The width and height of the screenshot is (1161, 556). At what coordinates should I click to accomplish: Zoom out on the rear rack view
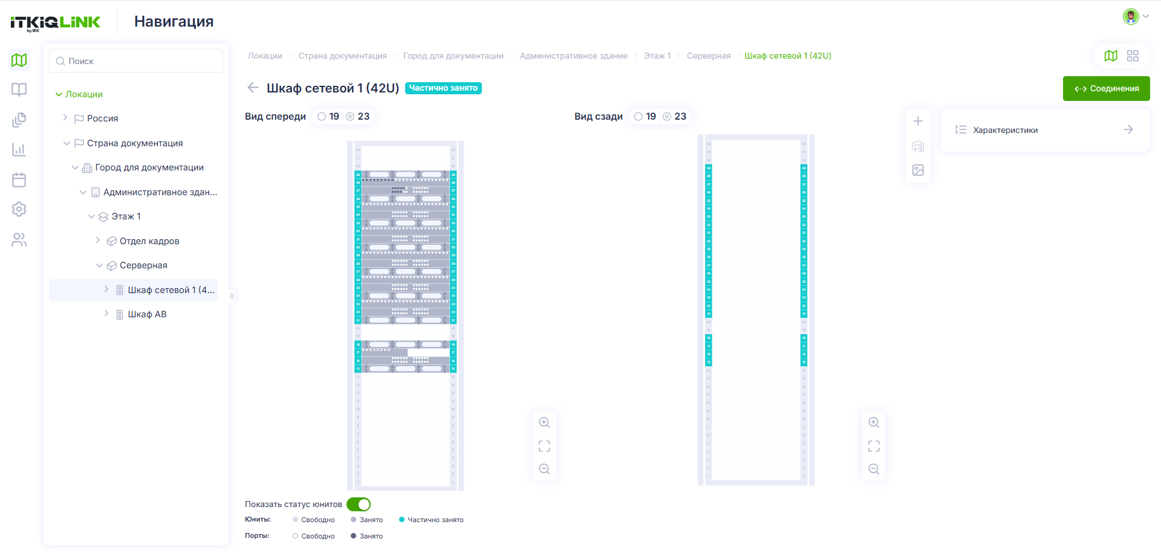tap(874, 469)
